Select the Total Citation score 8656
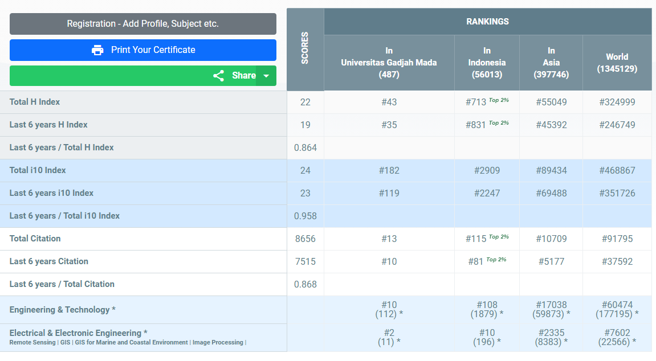 coord(305,239)
